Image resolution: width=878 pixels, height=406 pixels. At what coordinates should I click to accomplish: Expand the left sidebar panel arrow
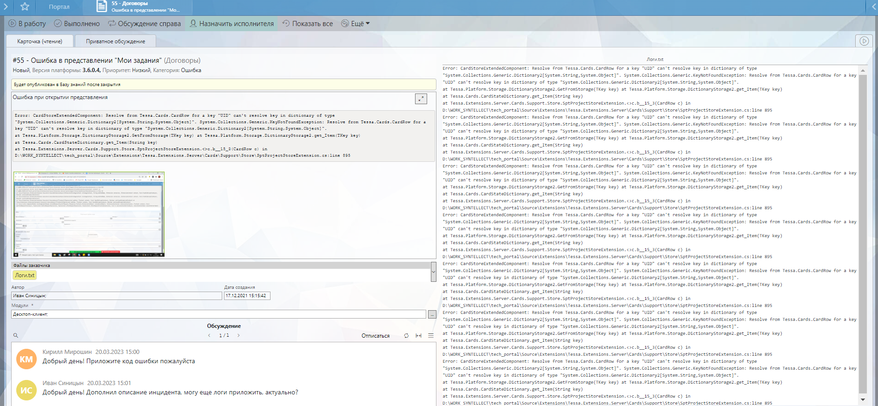pyautogui.click(x=6, y=7)
